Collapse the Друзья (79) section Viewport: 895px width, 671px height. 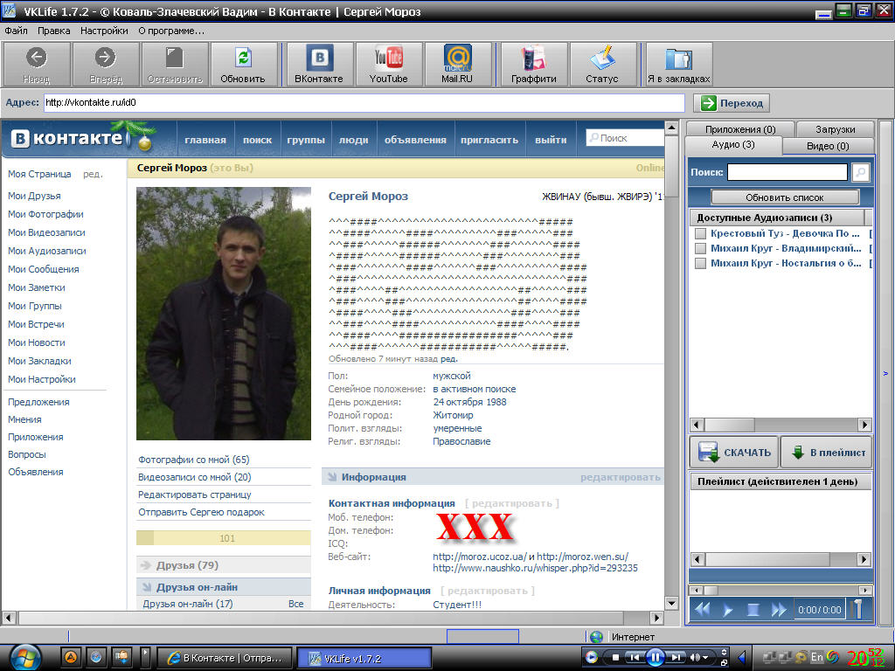pyautogui.click(x=146, y=565)
